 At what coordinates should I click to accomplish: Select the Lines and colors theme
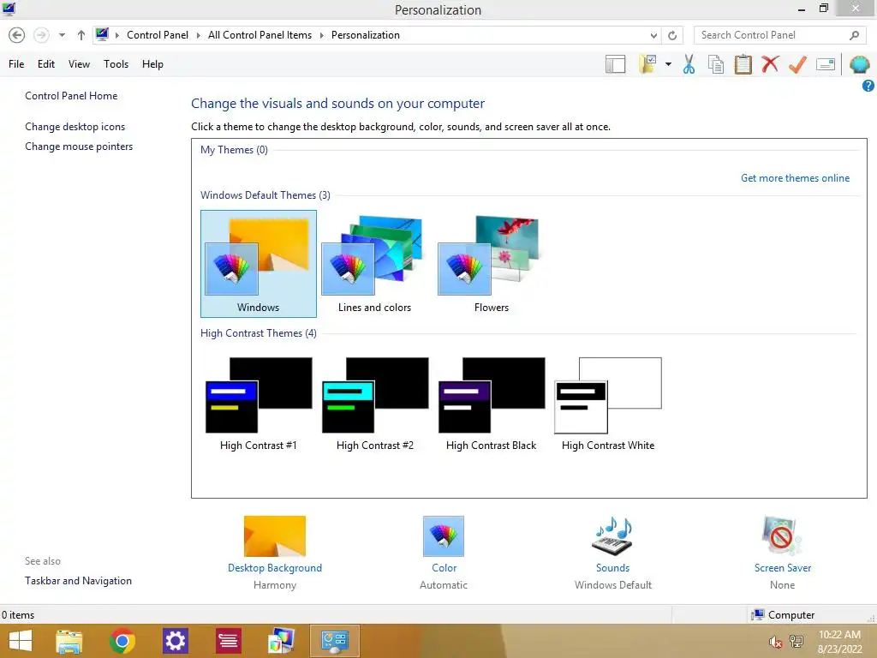coord(375,264)
